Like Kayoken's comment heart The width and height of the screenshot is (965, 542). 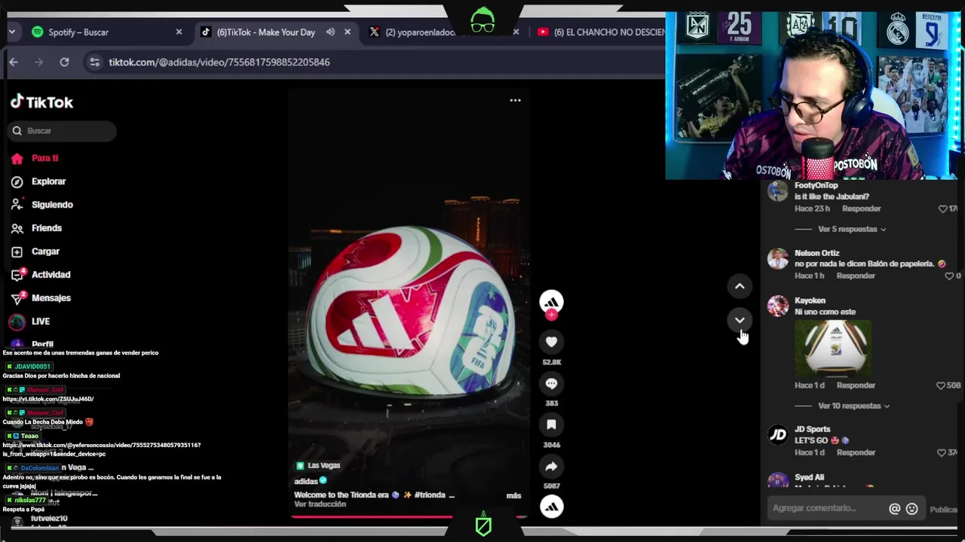(x=940, y=385)
